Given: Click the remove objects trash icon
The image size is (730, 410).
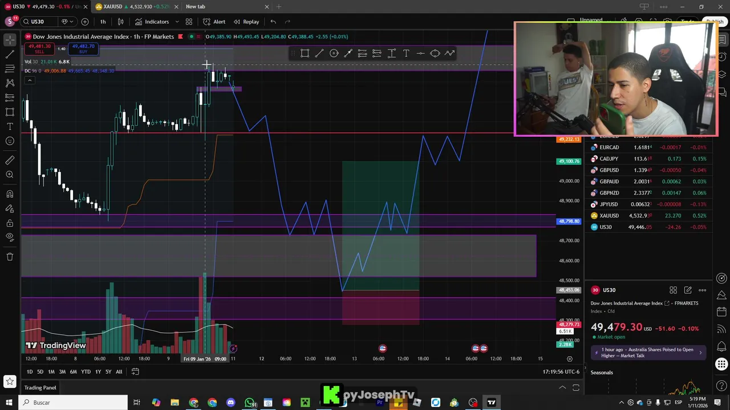Looking at the screenshot, I should click(10, 257).
